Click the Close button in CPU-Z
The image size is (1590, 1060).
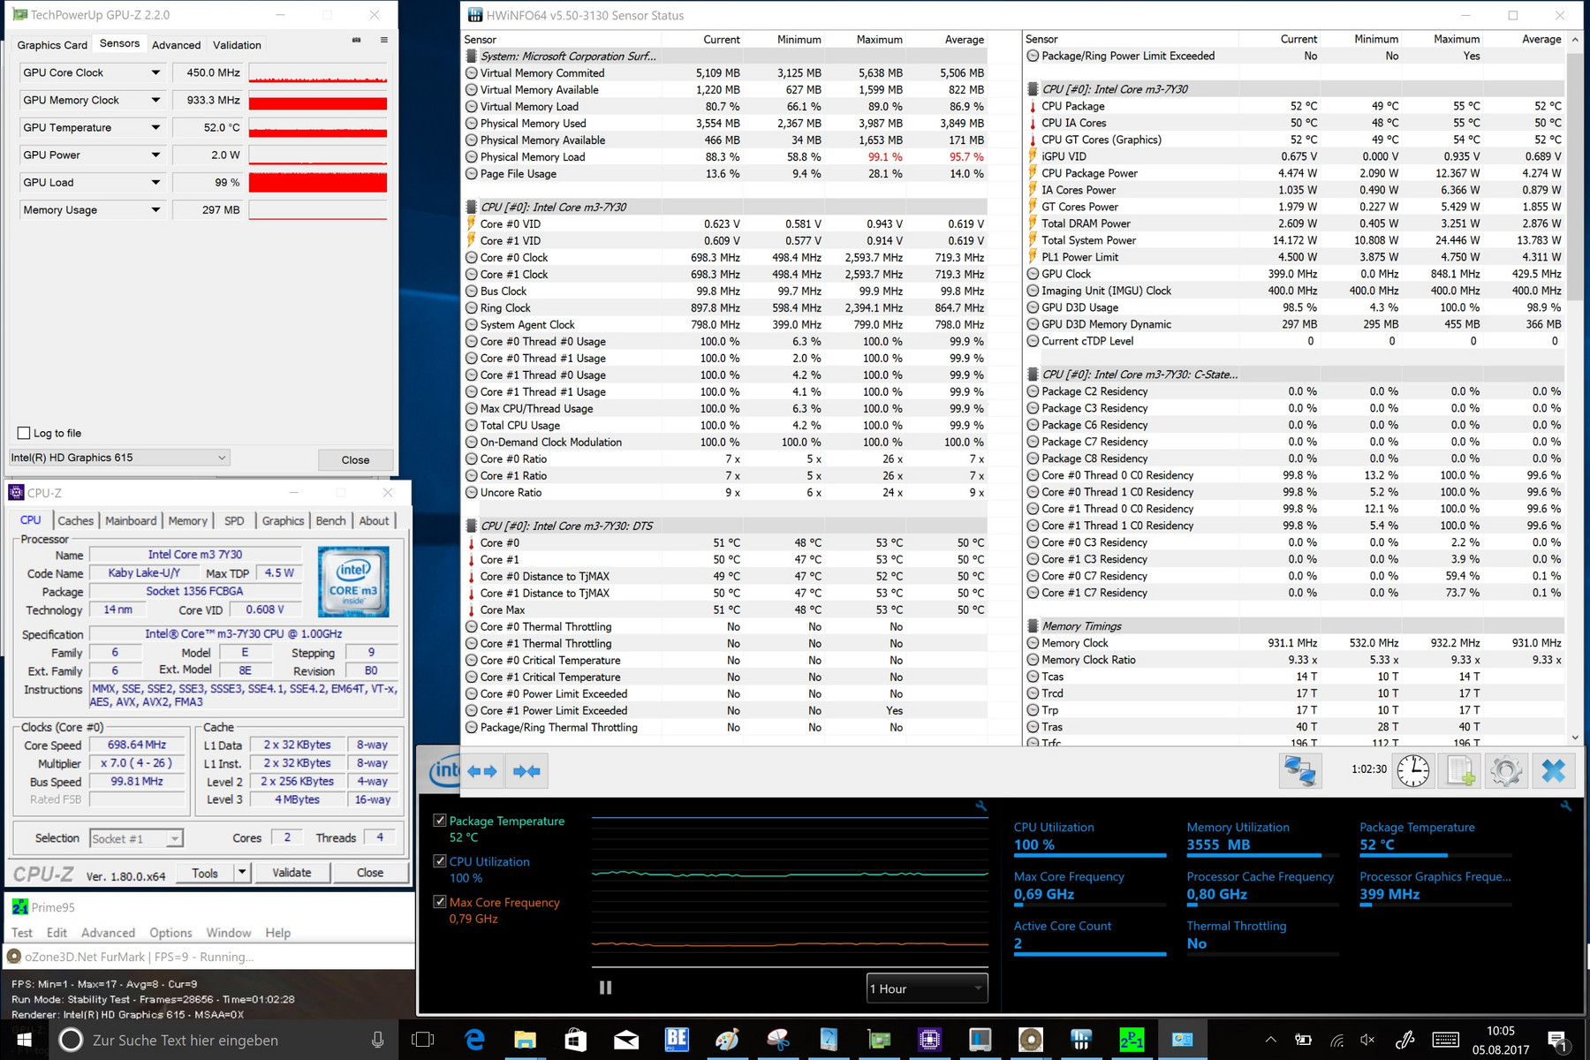[x=370, y=873]
